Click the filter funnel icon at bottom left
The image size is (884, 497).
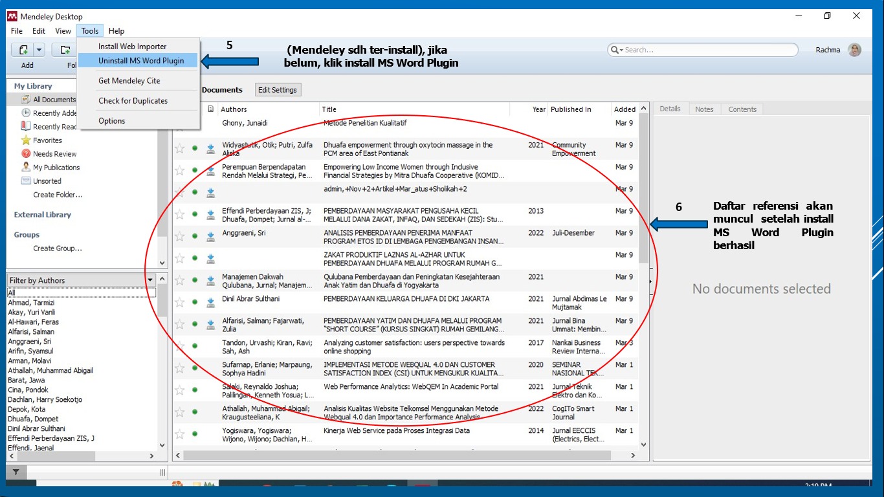[x=16, y=472]
